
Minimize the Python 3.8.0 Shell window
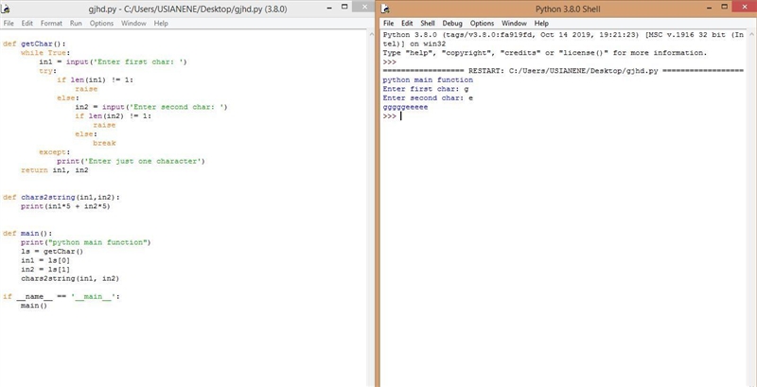pos(710,8)
